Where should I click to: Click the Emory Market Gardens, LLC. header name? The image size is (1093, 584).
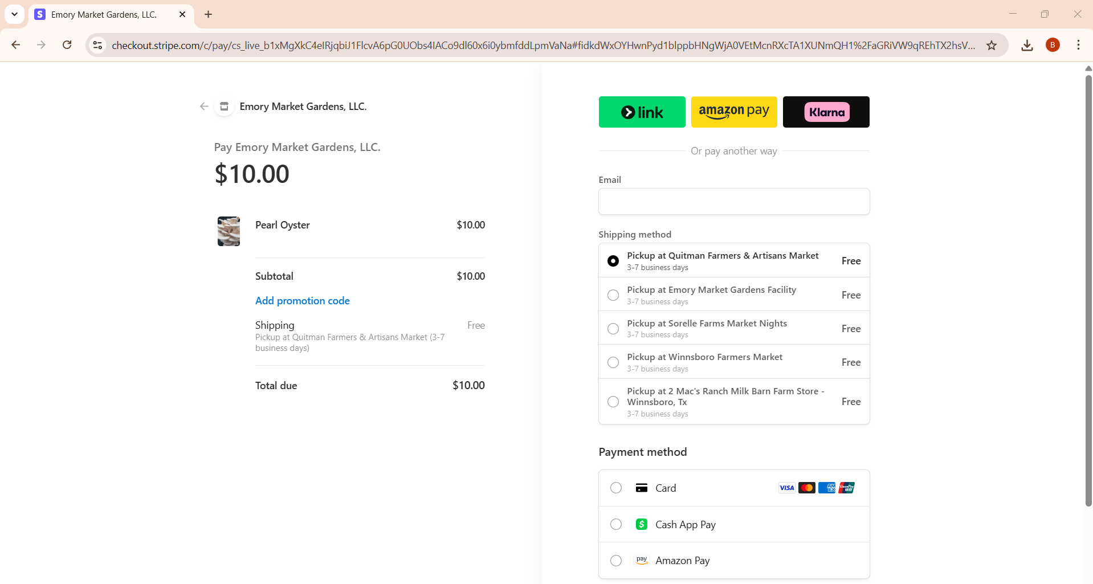pyautogui.click(x=303, y=107)
